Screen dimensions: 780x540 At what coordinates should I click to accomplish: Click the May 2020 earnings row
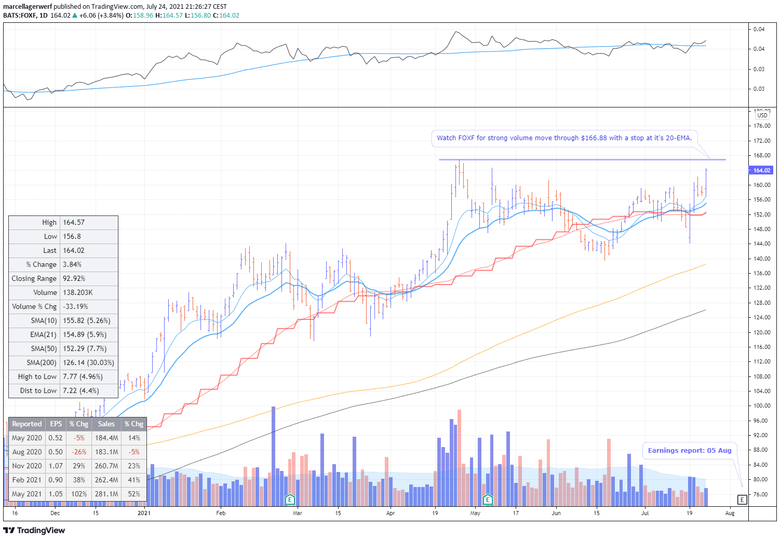pyautogui.click(x=78, y=438)
